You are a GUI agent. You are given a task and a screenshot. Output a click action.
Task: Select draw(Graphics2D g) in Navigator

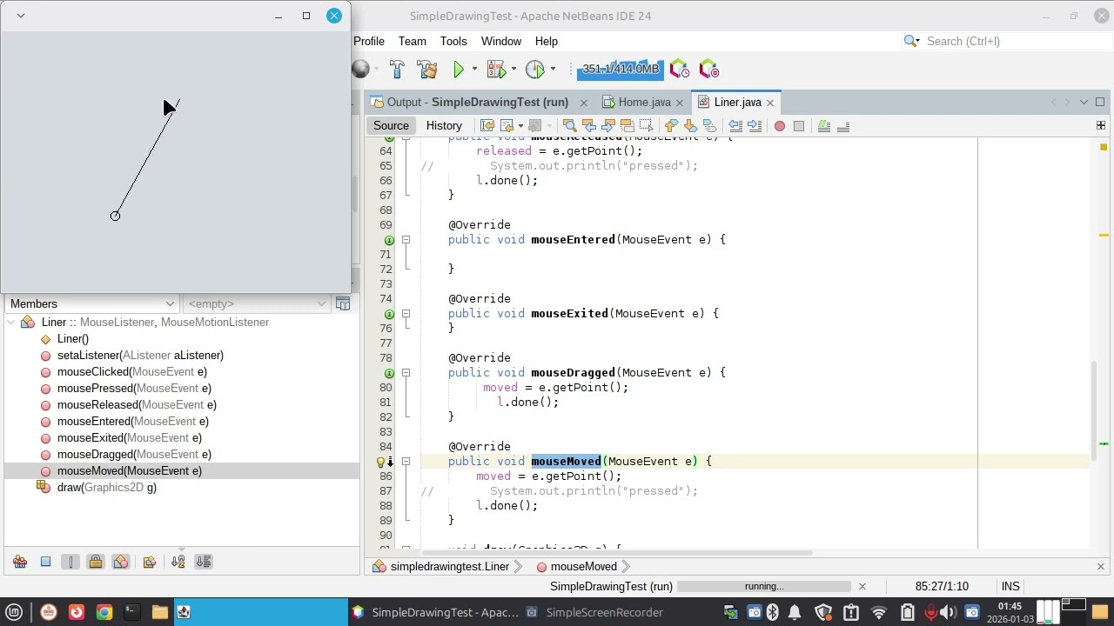tap(107, 487)
